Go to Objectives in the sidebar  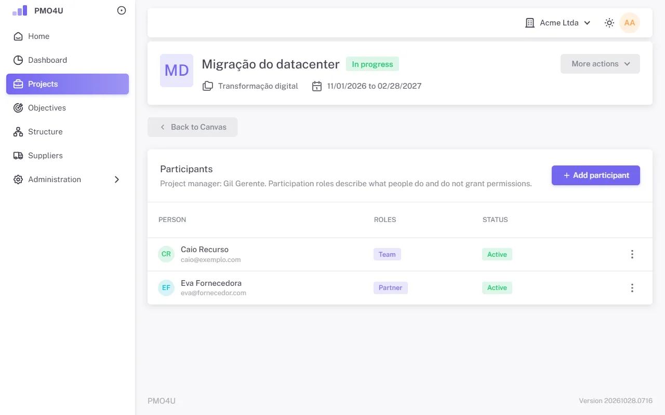point(68,108)
